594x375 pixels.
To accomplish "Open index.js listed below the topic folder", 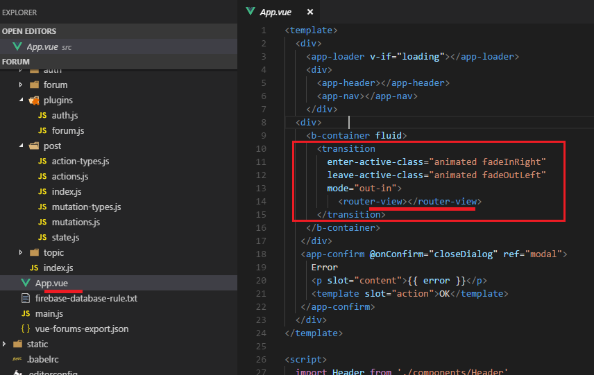I will click(58, 268).
